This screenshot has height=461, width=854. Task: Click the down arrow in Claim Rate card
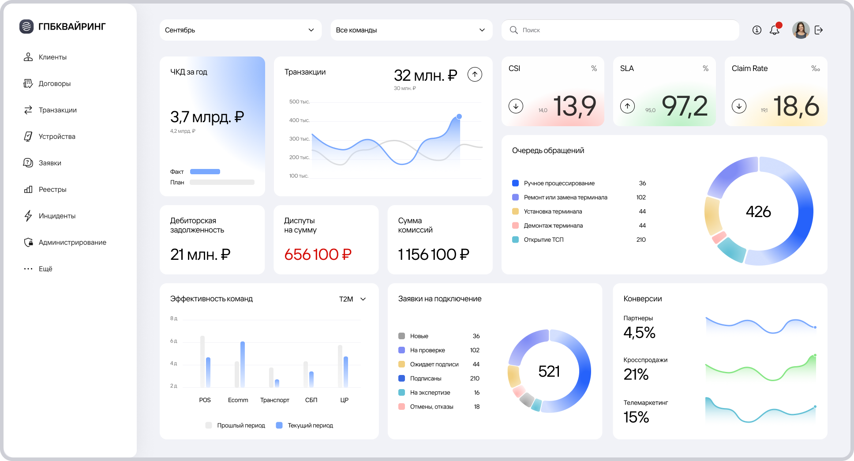point(739,106)
